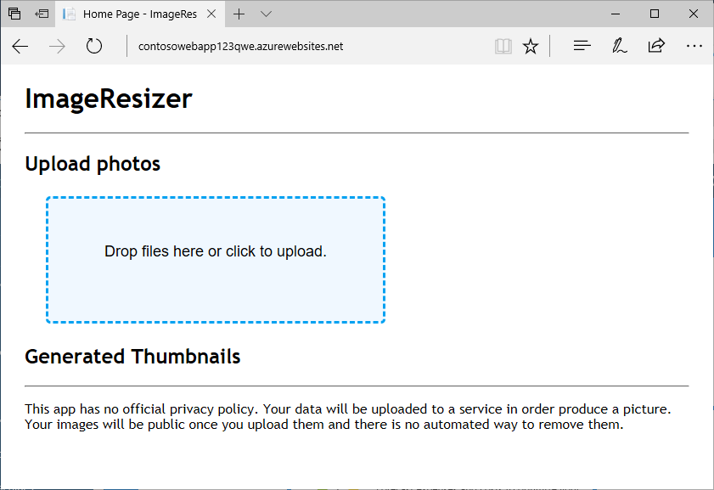Close the Home Page - ImageRes tab
Image resolution: width=714 pixels, height=490 pixels.
coord(211,14)
